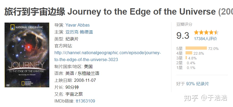This screenshot has height=107, width=233.
Task: Click the National Geographic Channel badge on poster
Action: [28, 83]
